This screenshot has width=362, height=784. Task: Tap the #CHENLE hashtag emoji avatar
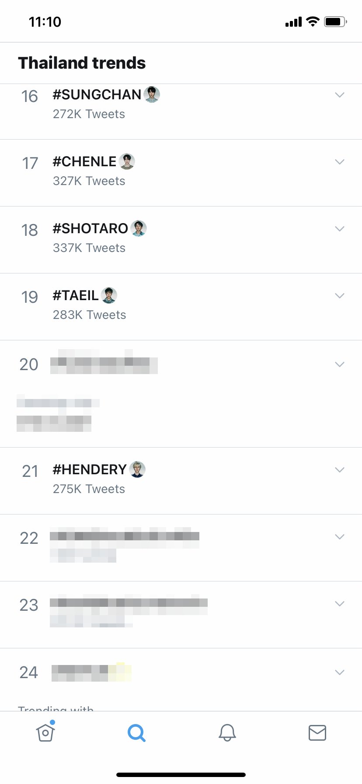pos(127,161)
